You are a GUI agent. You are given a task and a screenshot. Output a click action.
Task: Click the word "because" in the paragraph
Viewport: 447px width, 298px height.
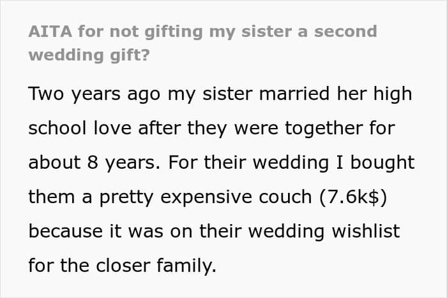click(66, 231)
